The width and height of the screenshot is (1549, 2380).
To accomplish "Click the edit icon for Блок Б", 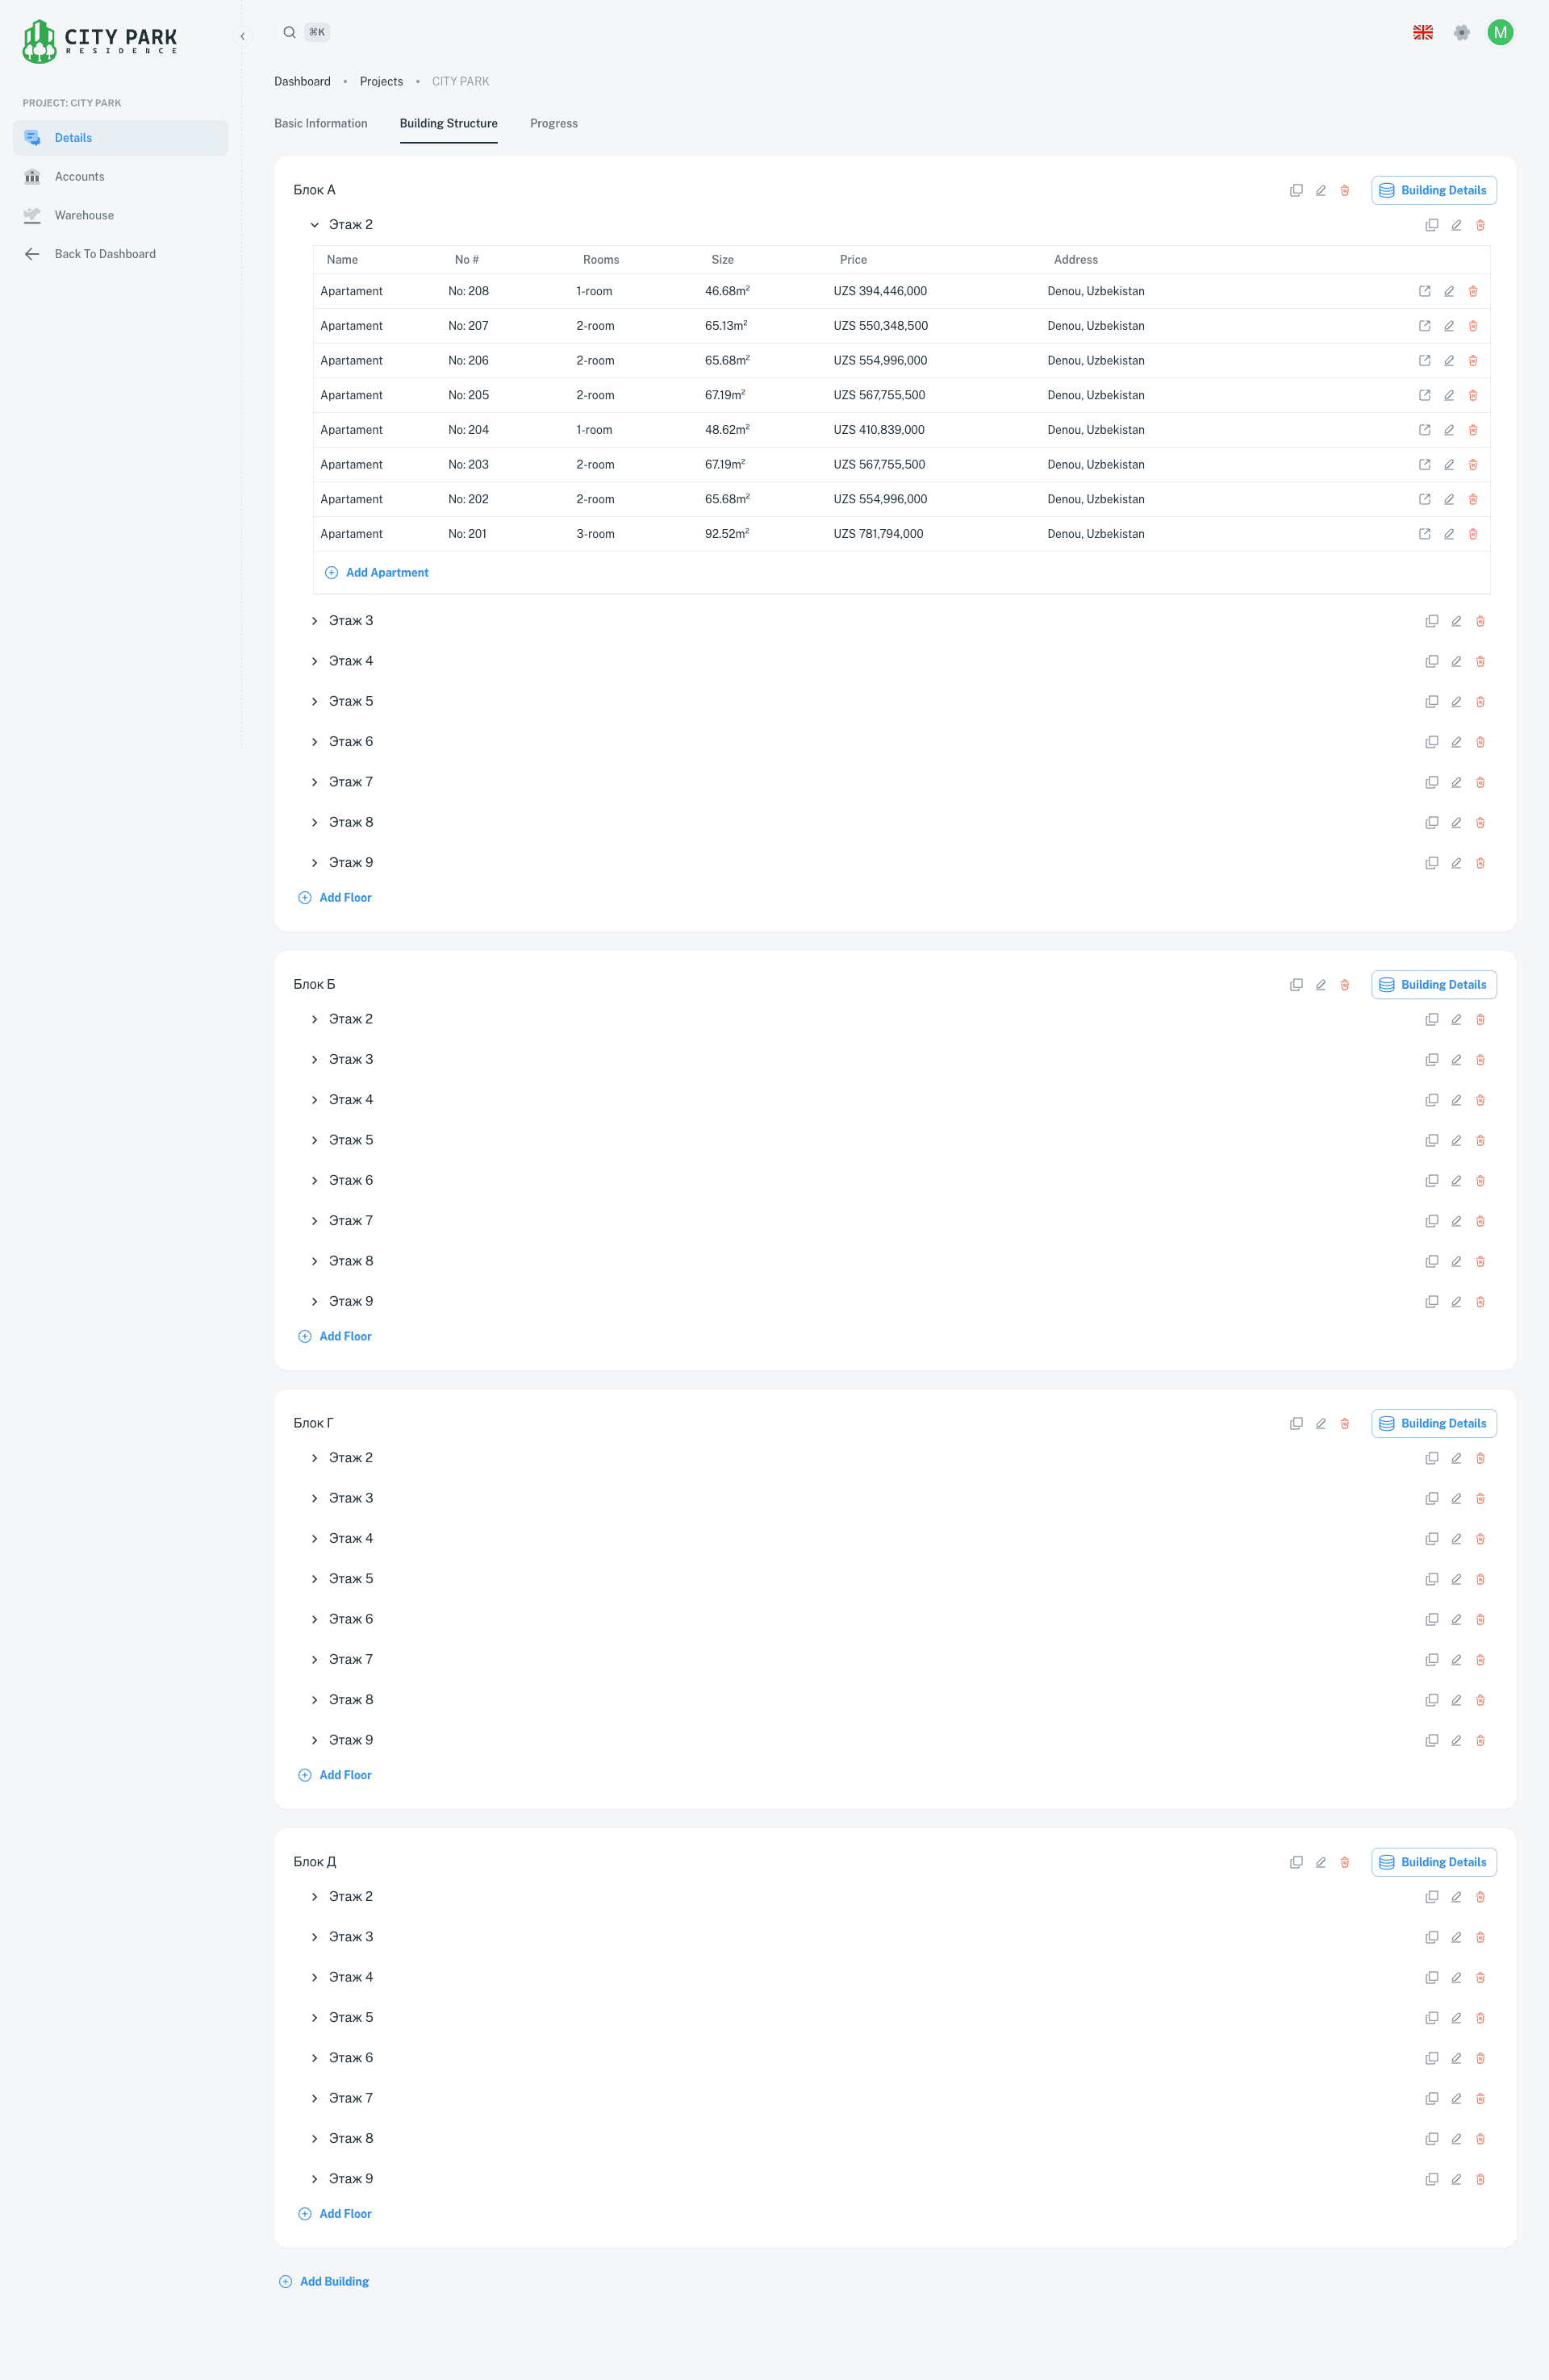I will pos(1320,985).
